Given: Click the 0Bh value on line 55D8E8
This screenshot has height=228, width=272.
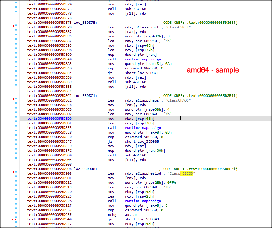Looking at the screenshot, I should [168, 132].
